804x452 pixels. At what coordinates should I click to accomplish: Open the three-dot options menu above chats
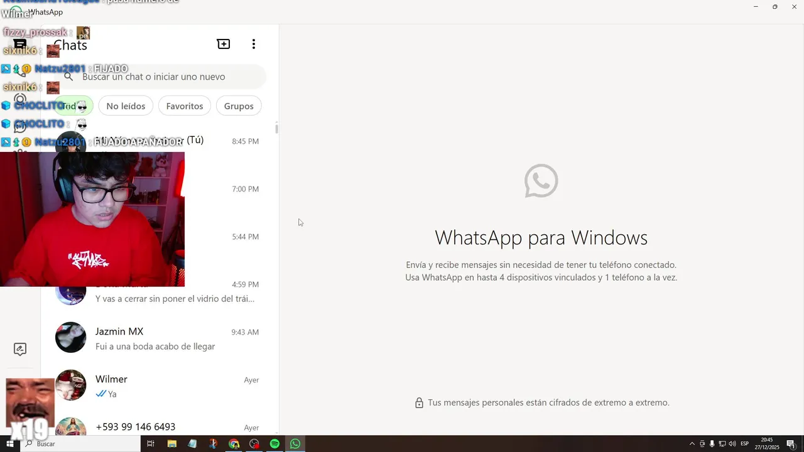tap(254, 44)
